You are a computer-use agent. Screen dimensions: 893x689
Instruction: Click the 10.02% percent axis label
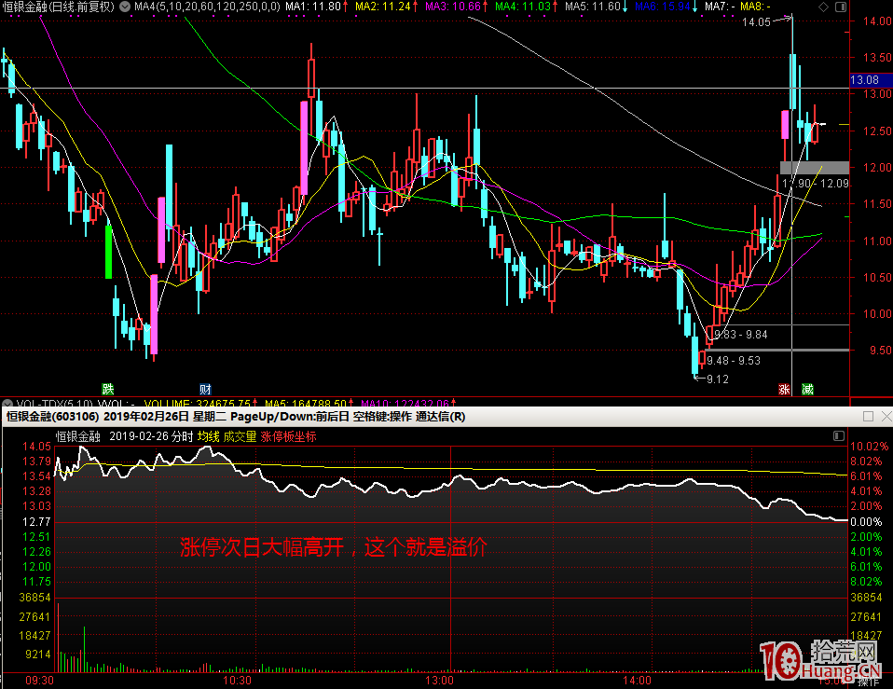[x=869, y=447]
